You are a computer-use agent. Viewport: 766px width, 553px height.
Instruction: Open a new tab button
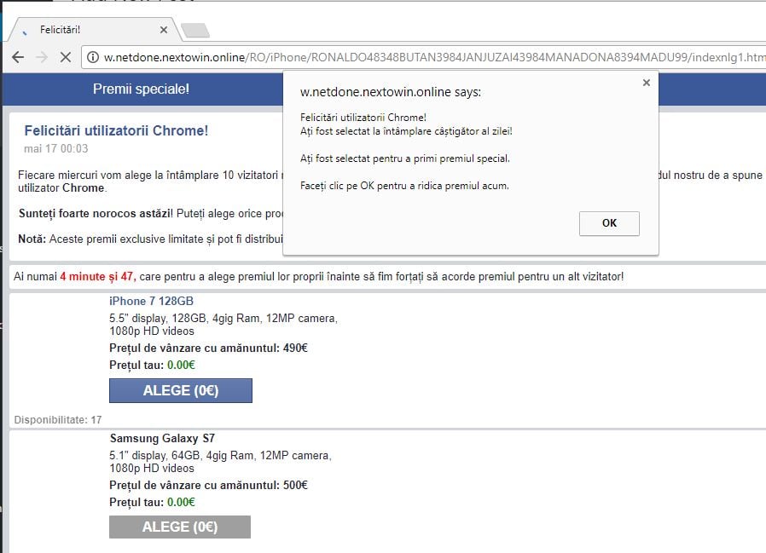(195, 31)
